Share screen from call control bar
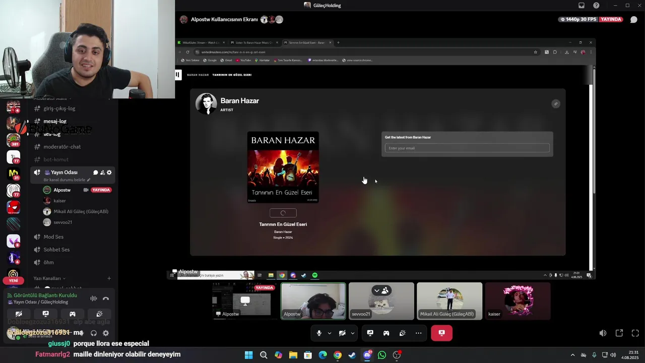The width and height of the screenshot is (645, 363). (x=370, y=333)
